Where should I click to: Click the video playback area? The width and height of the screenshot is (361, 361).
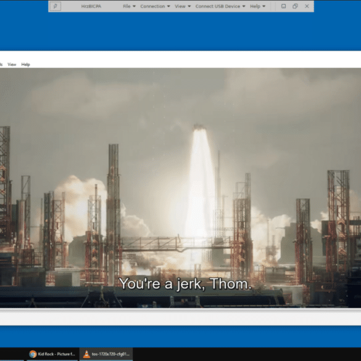[x=180, y=188]
